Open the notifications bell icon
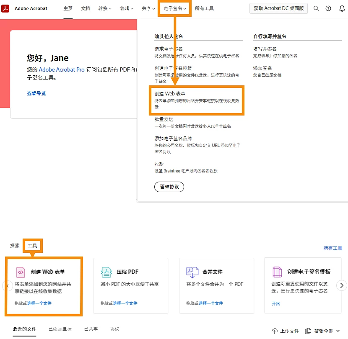 [x=342, y=8]
